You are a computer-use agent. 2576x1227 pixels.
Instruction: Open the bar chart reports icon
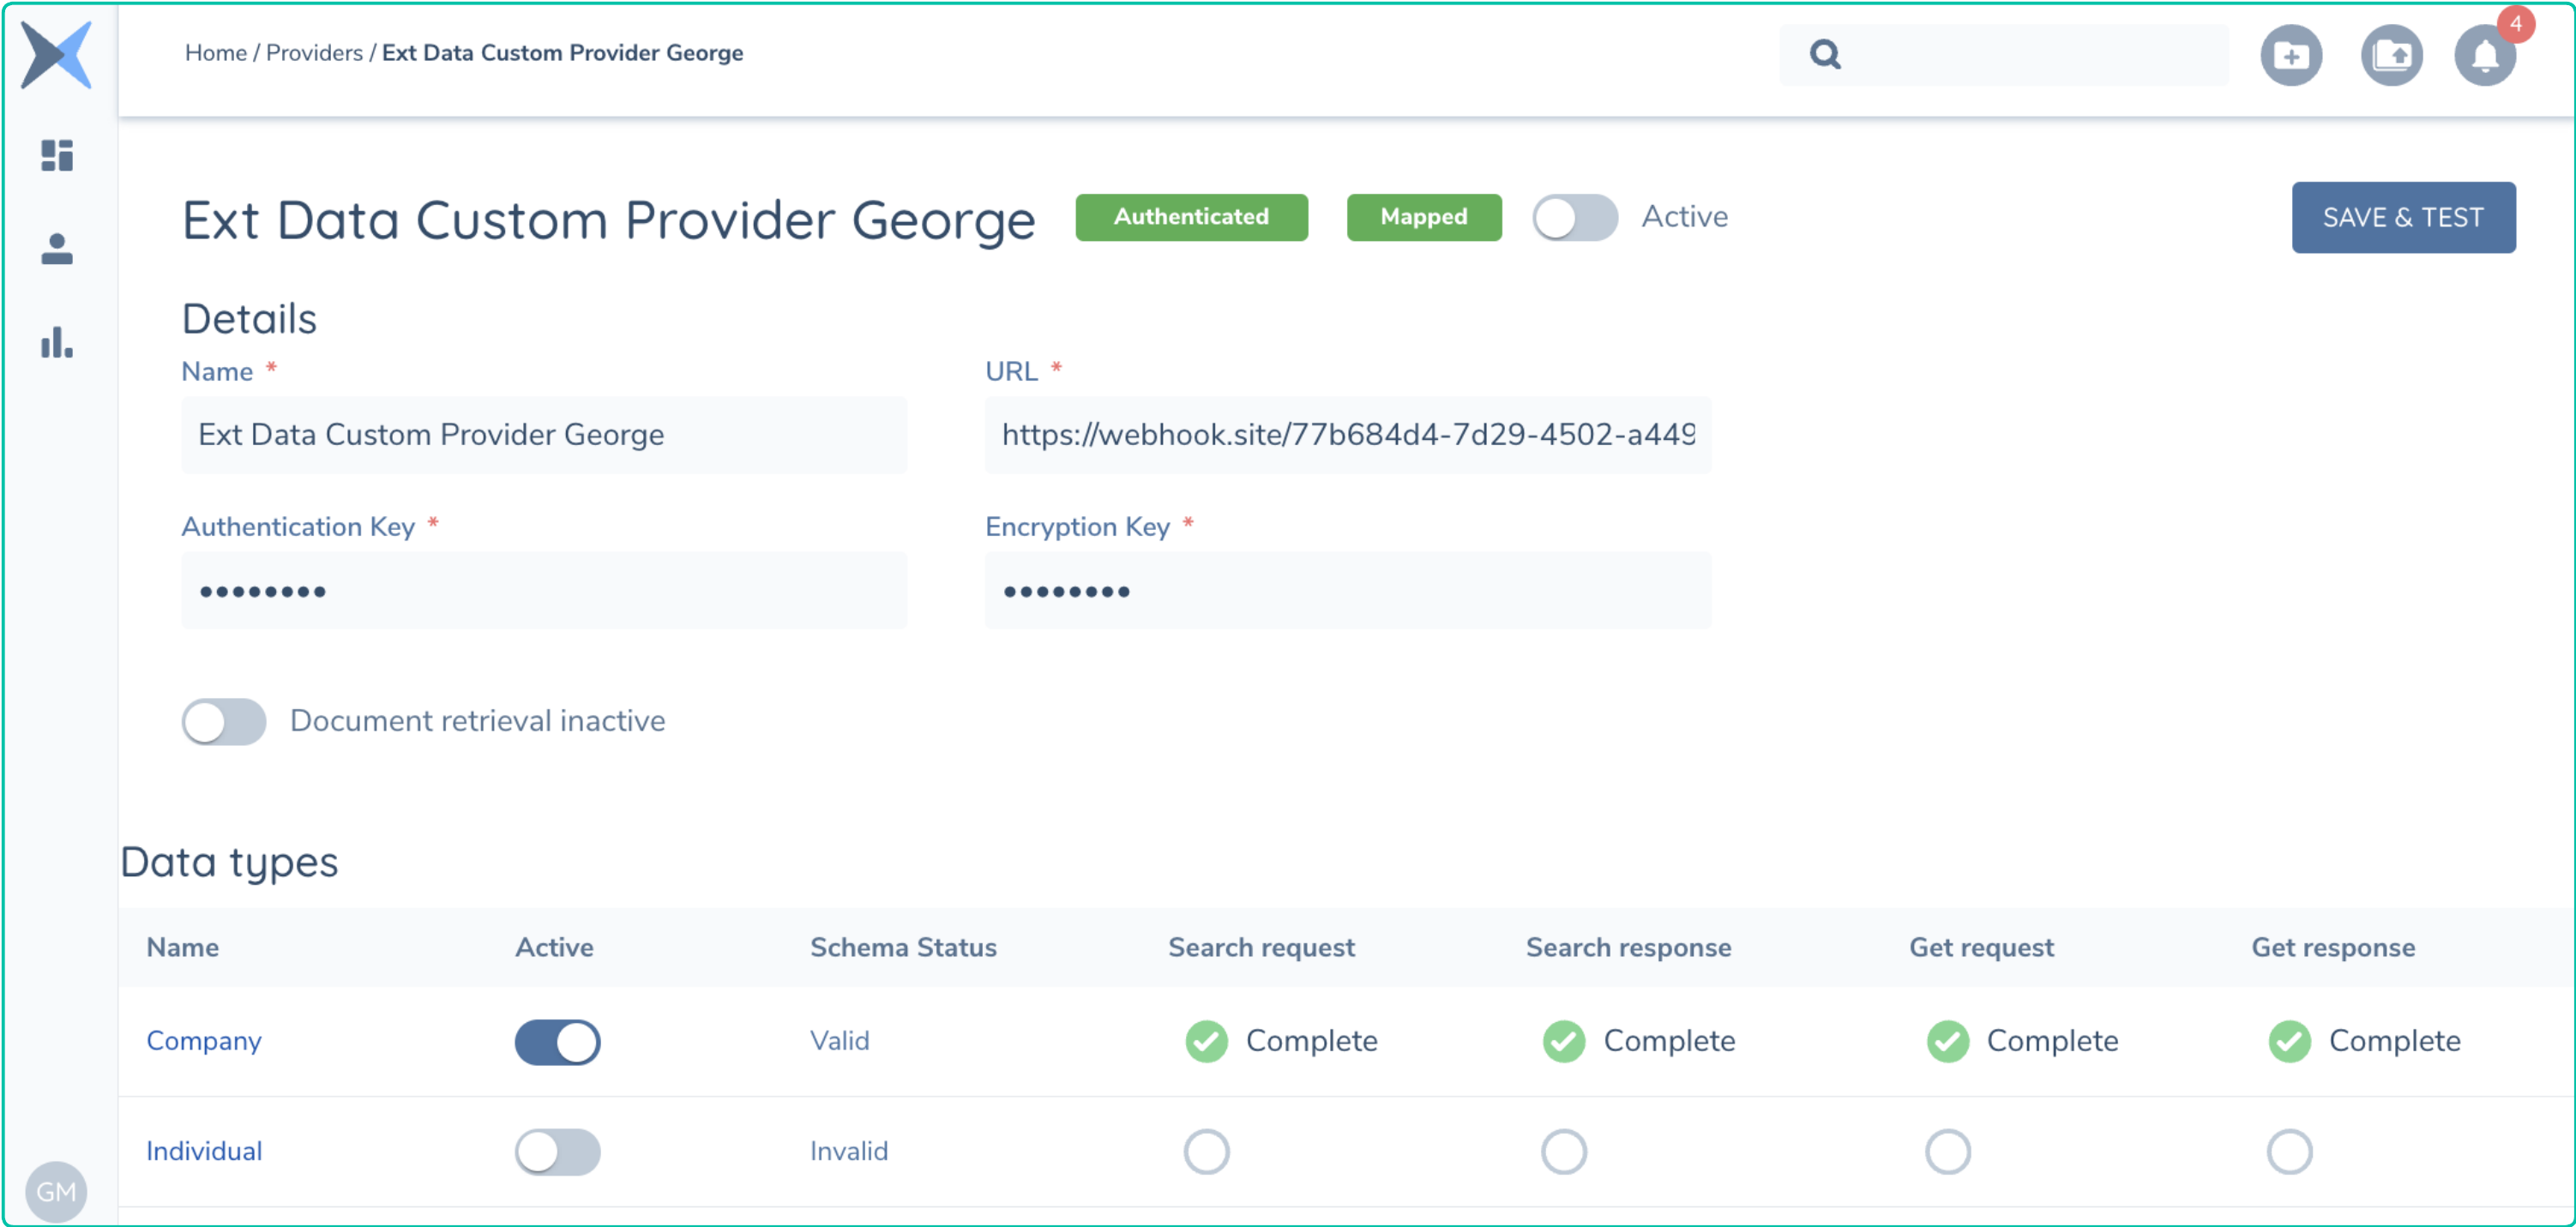[x=57, y=342]
